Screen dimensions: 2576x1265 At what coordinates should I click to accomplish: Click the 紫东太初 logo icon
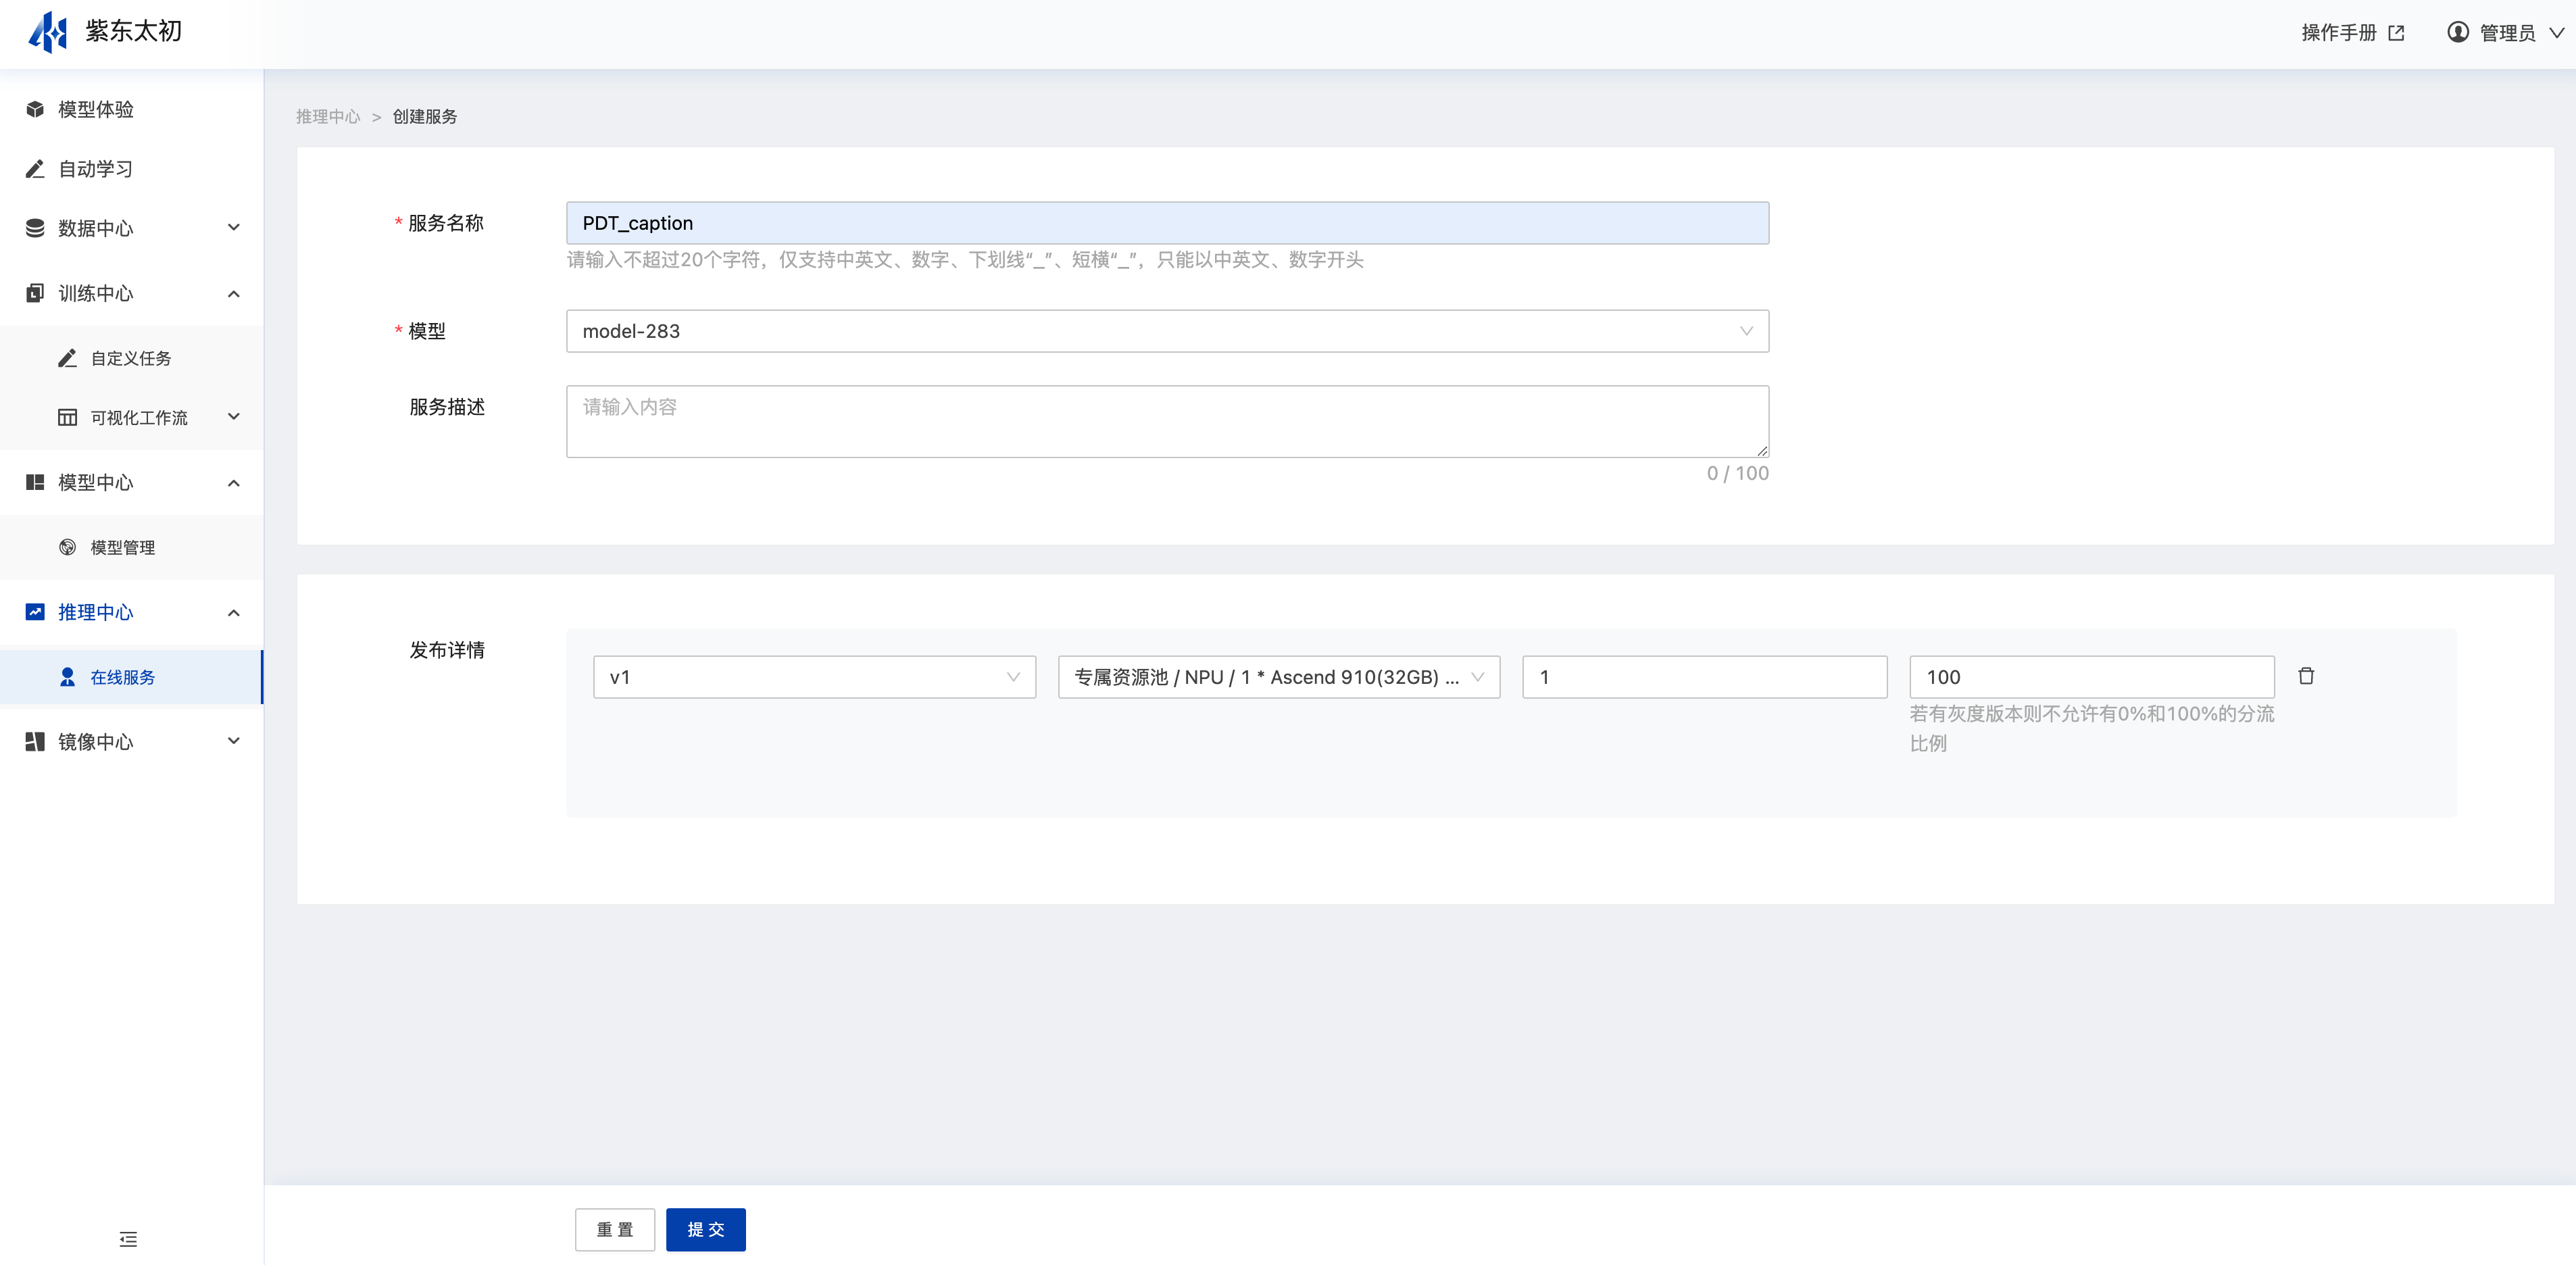point(48,32)
